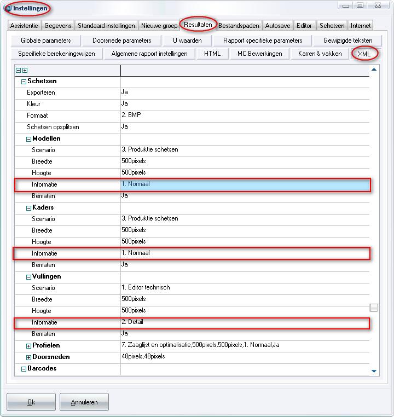Image resolution: width=394 pixels, height=417 pixels.
Task: Collapse the Schetsen group
Action: coord(24,82)
